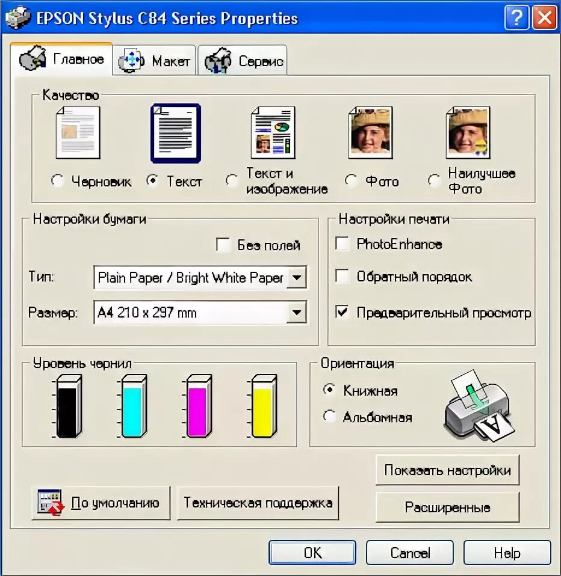Select the Текст radio button
The height and width of the screenshot is (576, 561).
coord(152,180)
